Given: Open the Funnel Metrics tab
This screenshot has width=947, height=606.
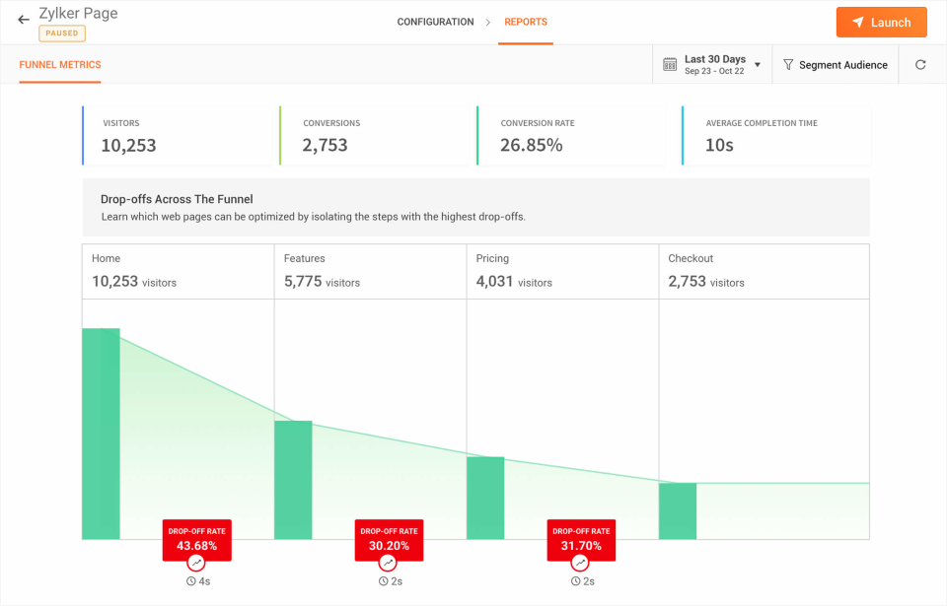Looking at the screenshot, I should pos(60,65).
